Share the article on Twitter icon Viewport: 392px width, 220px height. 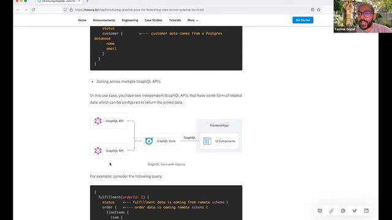[355, 211]
